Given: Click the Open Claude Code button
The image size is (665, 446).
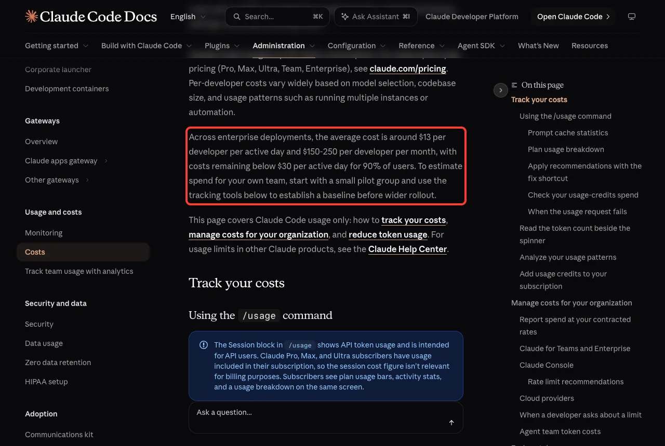Looking at the screenshot, I should (x=574, y=17).
